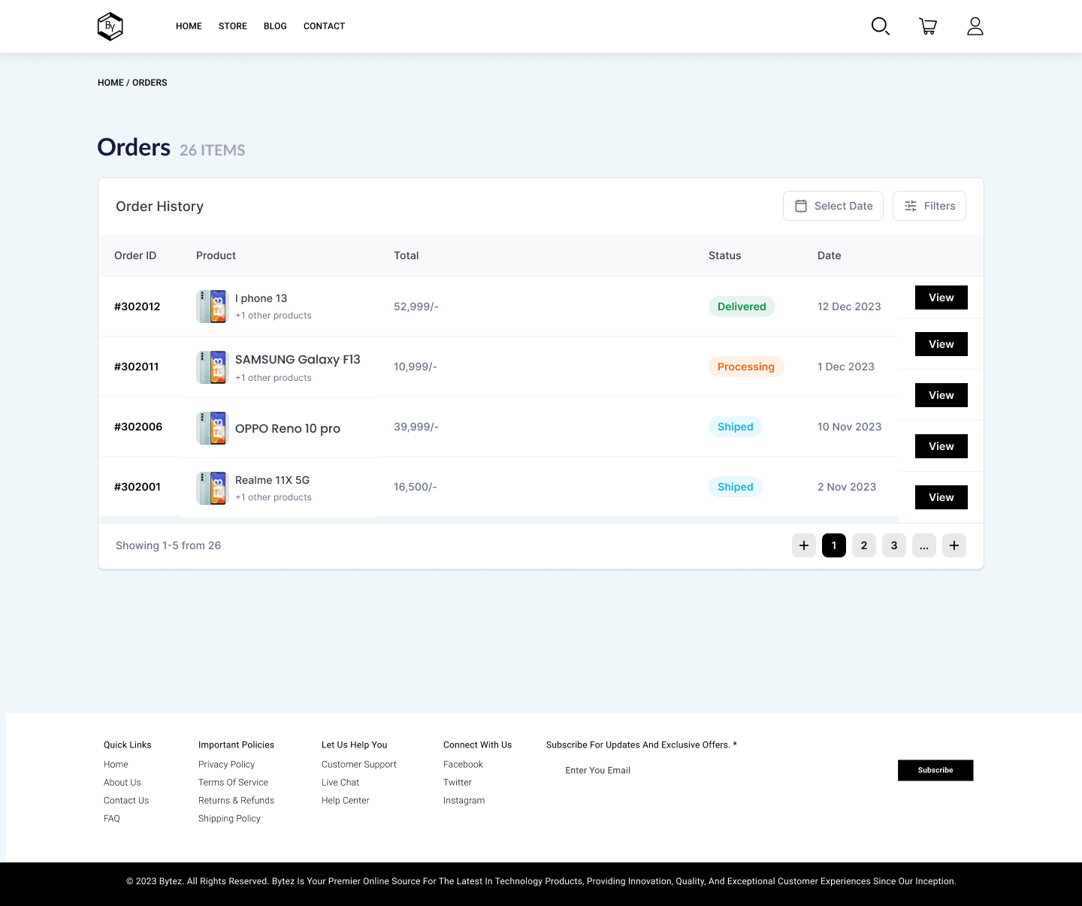Click the Enter You Email field
The image size is (1082, 906).
pos(721,770)
